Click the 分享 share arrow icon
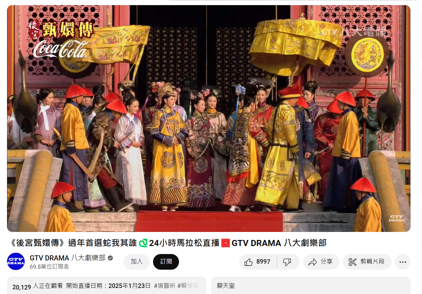 click(x=312, y=262)
